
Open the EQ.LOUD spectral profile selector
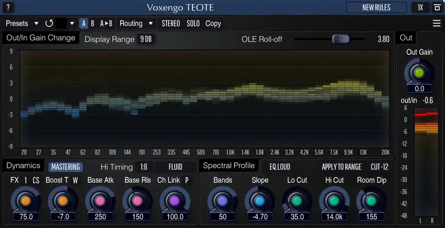click(280, 167)
